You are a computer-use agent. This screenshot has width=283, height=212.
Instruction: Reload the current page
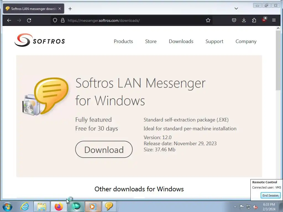pos(29,20)
